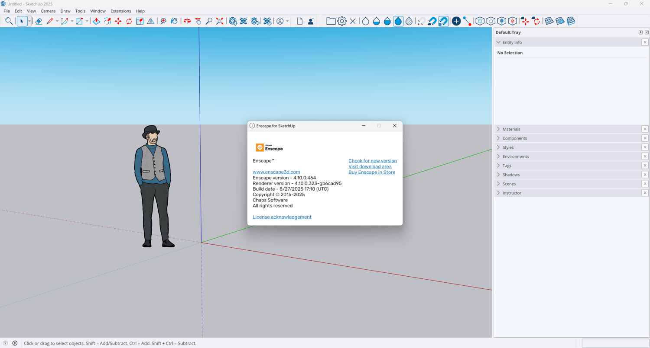Expand the Styles panel
650x348 pixels.
(x=498, y=147)
